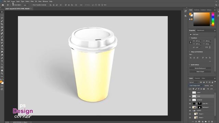Image resolution: width=219 pixels, height=123 pixels.
Task: Select the Healing Brush tool
Action: tap(2, 33)
